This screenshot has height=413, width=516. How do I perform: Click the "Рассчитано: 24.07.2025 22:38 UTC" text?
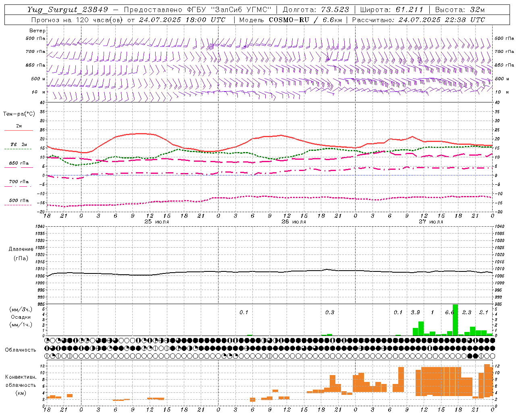[418, 20]
